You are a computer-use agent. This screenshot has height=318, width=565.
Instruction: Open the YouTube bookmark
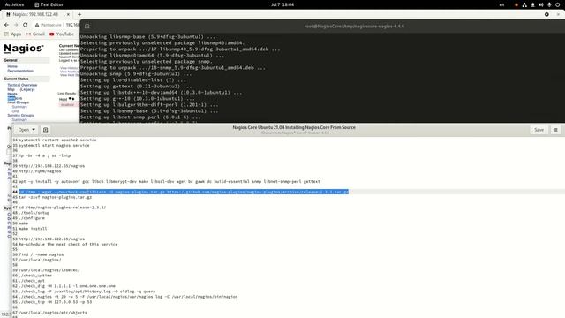62,34
